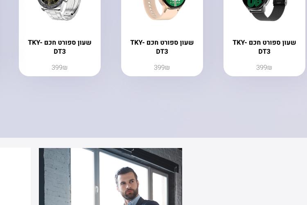Open the black mesh-band watch image

coord(264,10)
